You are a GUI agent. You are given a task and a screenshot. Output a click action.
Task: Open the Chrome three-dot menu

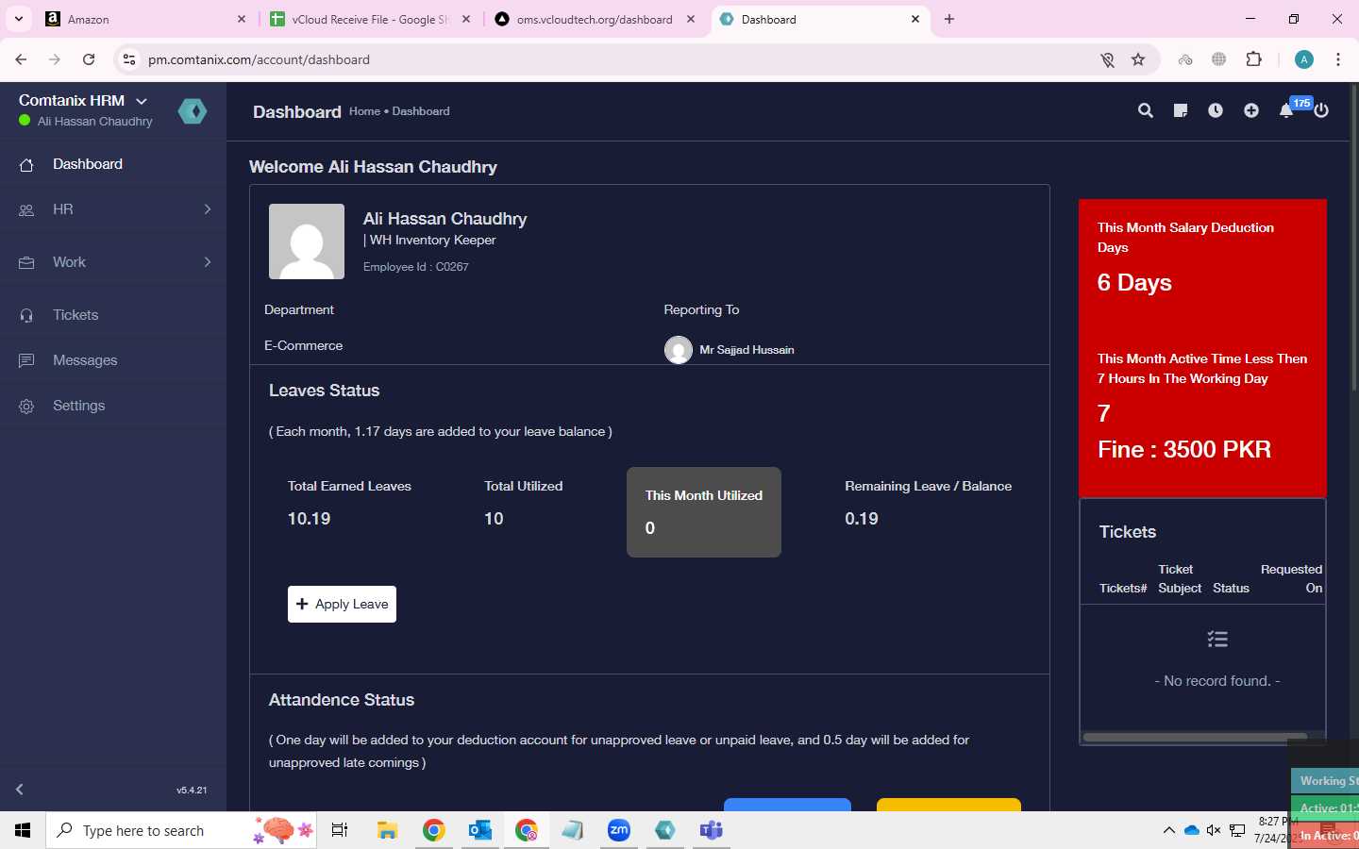pyautogui.click(x=1338, y=59)
